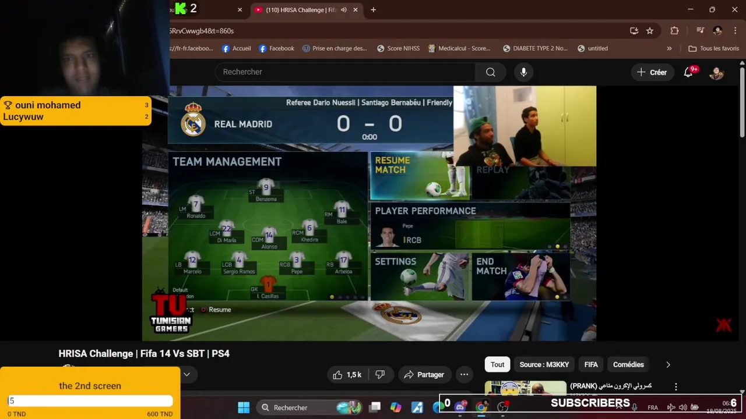Viewport: 746px width, 419px height.
Task: Open the Chrome extensions puzzle icon
Action: (x=674, y=31)
